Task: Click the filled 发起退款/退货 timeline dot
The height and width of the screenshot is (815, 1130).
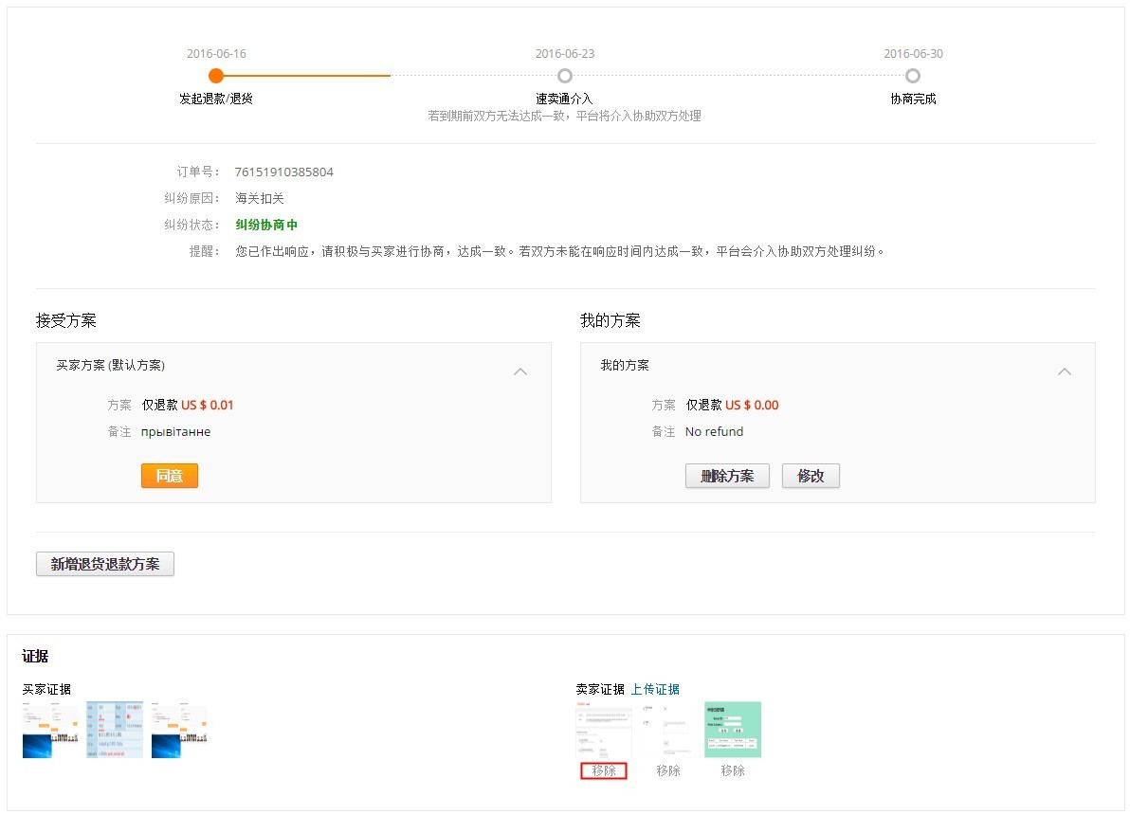Action: 216,75
